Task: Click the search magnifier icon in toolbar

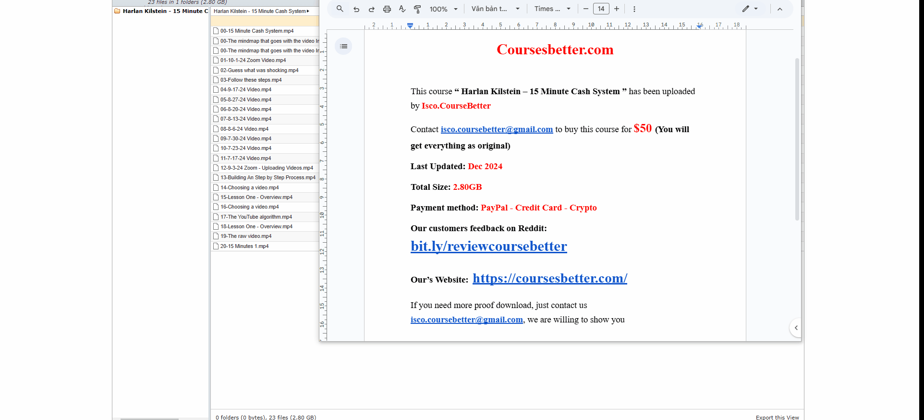Action: point(340,9)
